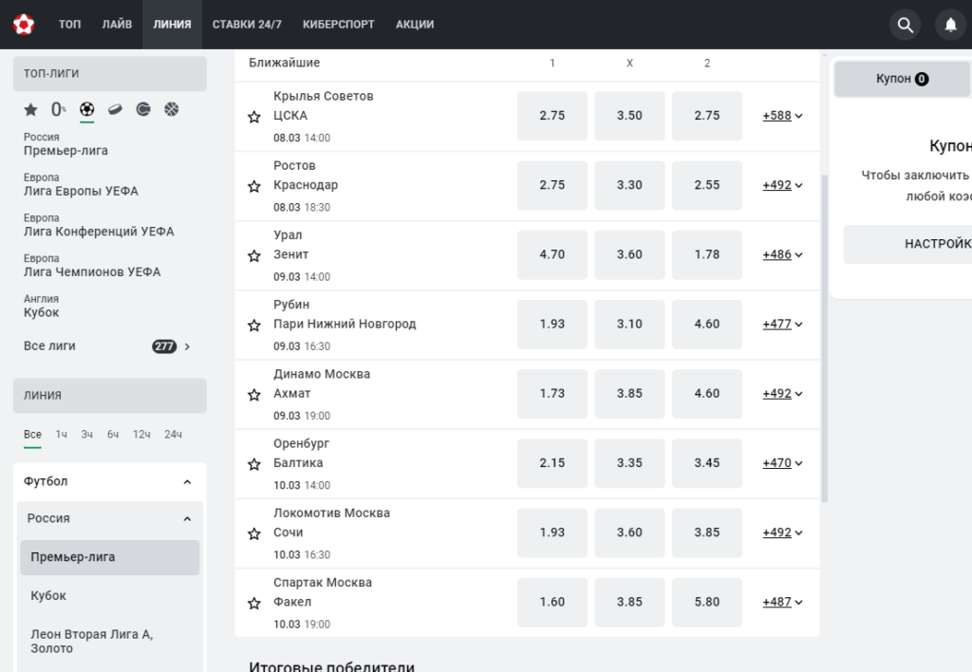Favorite the Урал – Зенит match

[x=254, y=255]
